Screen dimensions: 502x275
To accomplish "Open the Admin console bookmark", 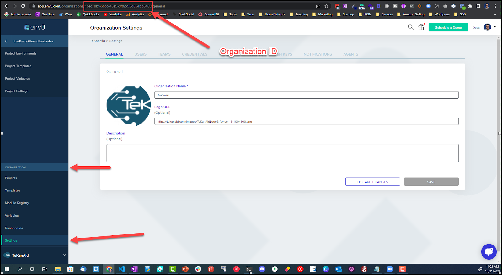I will pos(18,14).
